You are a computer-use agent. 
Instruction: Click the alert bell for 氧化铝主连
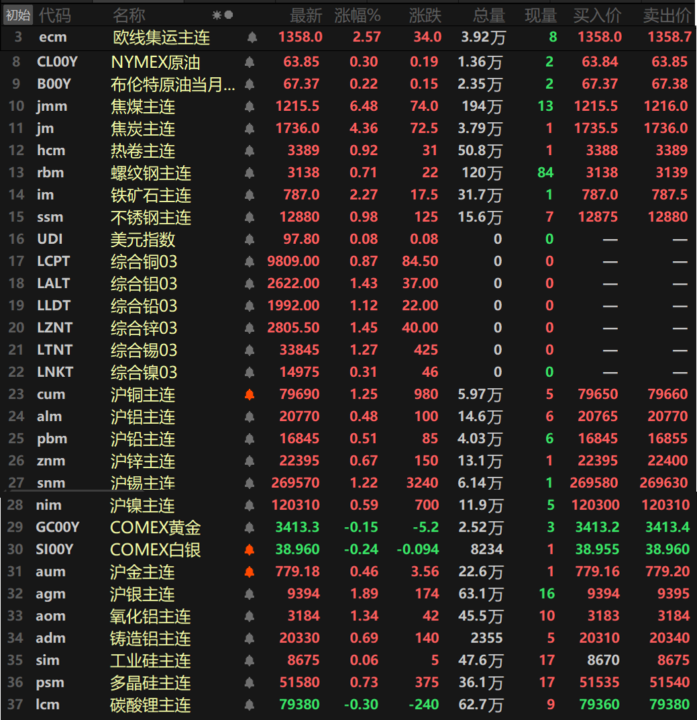click(x=250, y=616)
